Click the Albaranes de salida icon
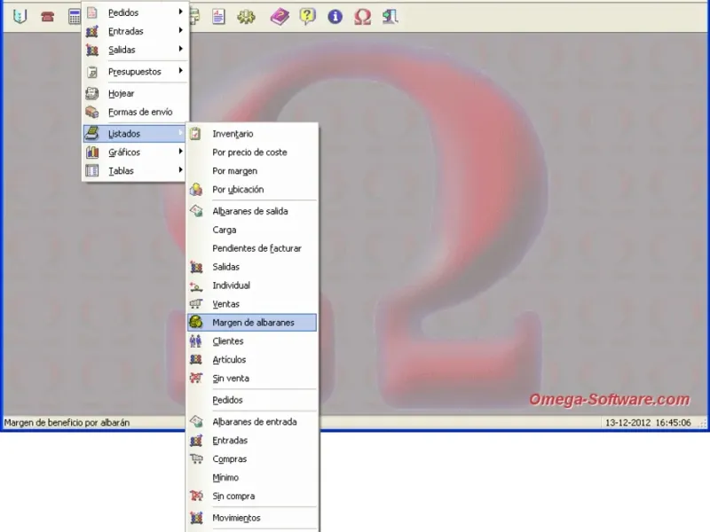Image resolution: width=710 pixels, height=532 pixels. coord(196,211)
